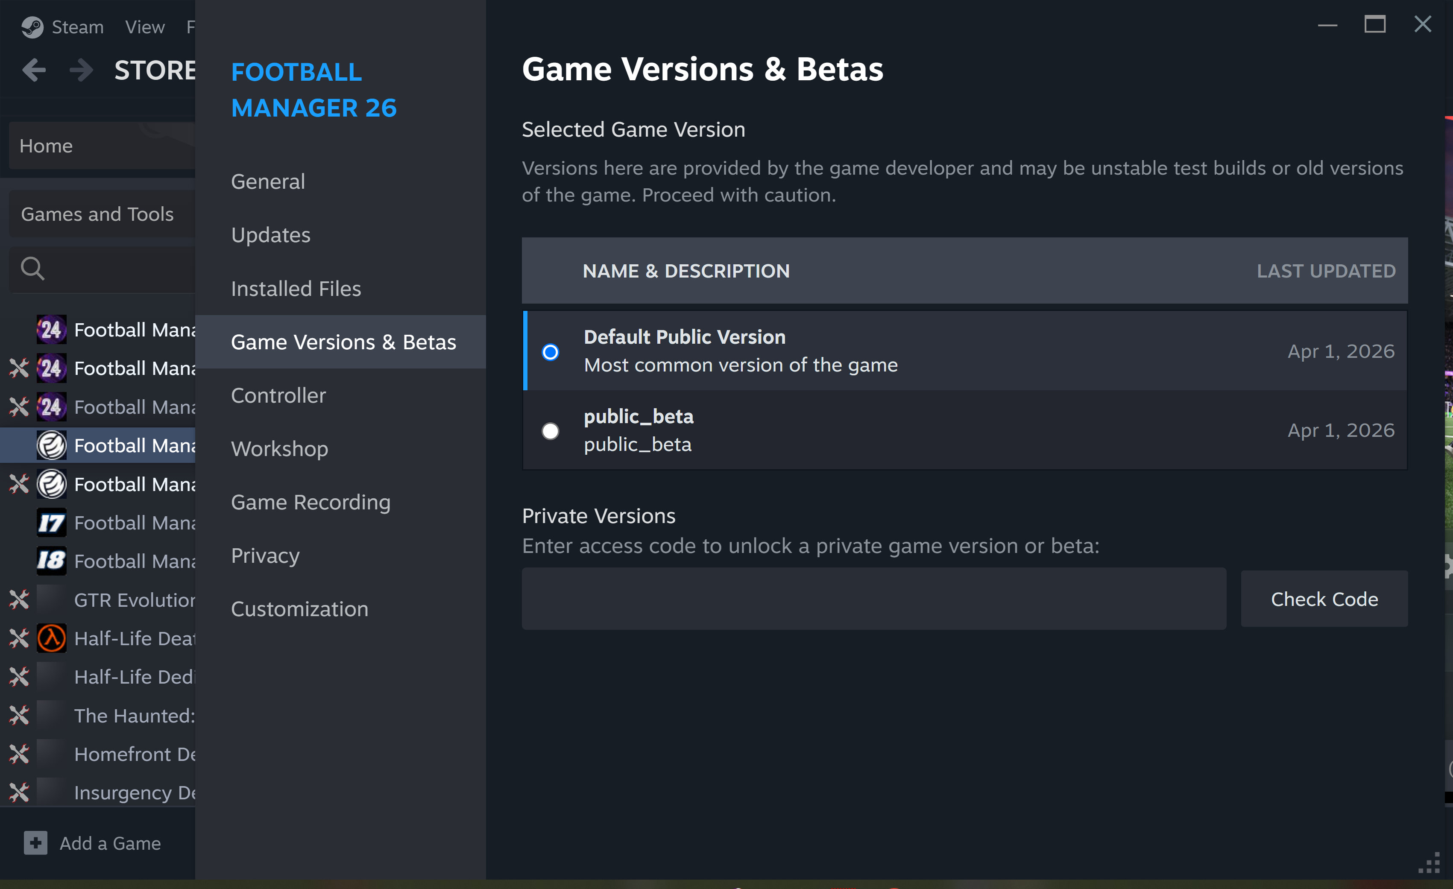
Task: Click the Football Manager 17 game icon
Action: [x=51, y=523]
